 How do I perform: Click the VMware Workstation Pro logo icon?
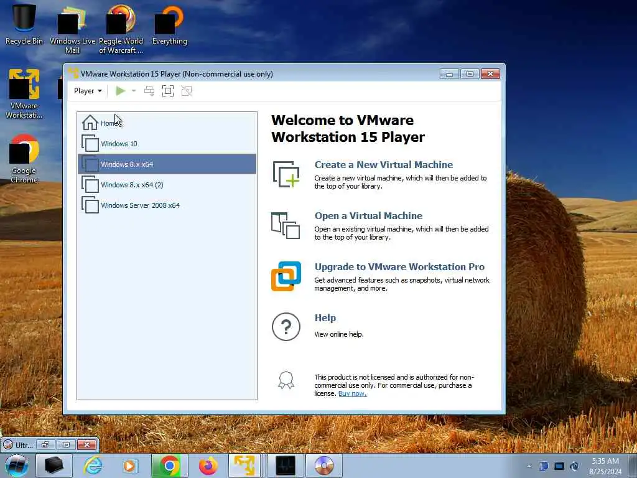(x=286, y=276)
